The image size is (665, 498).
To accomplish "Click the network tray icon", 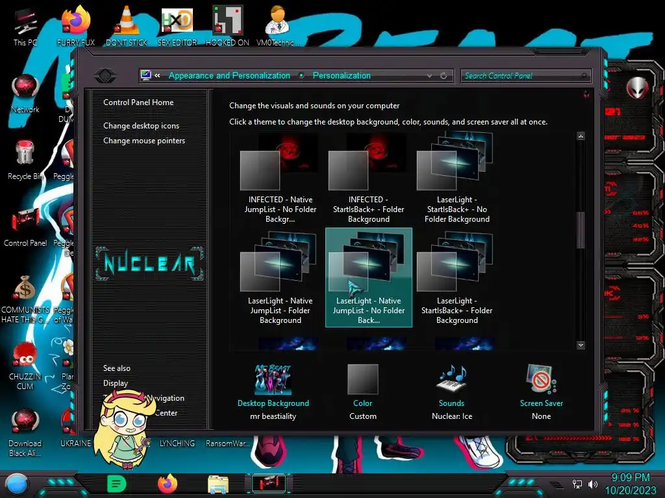I will (x=577, y=484).
